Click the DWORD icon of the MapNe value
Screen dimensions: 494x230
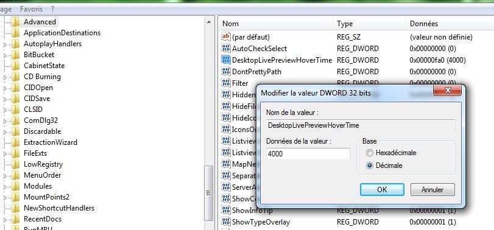point(226,164)
